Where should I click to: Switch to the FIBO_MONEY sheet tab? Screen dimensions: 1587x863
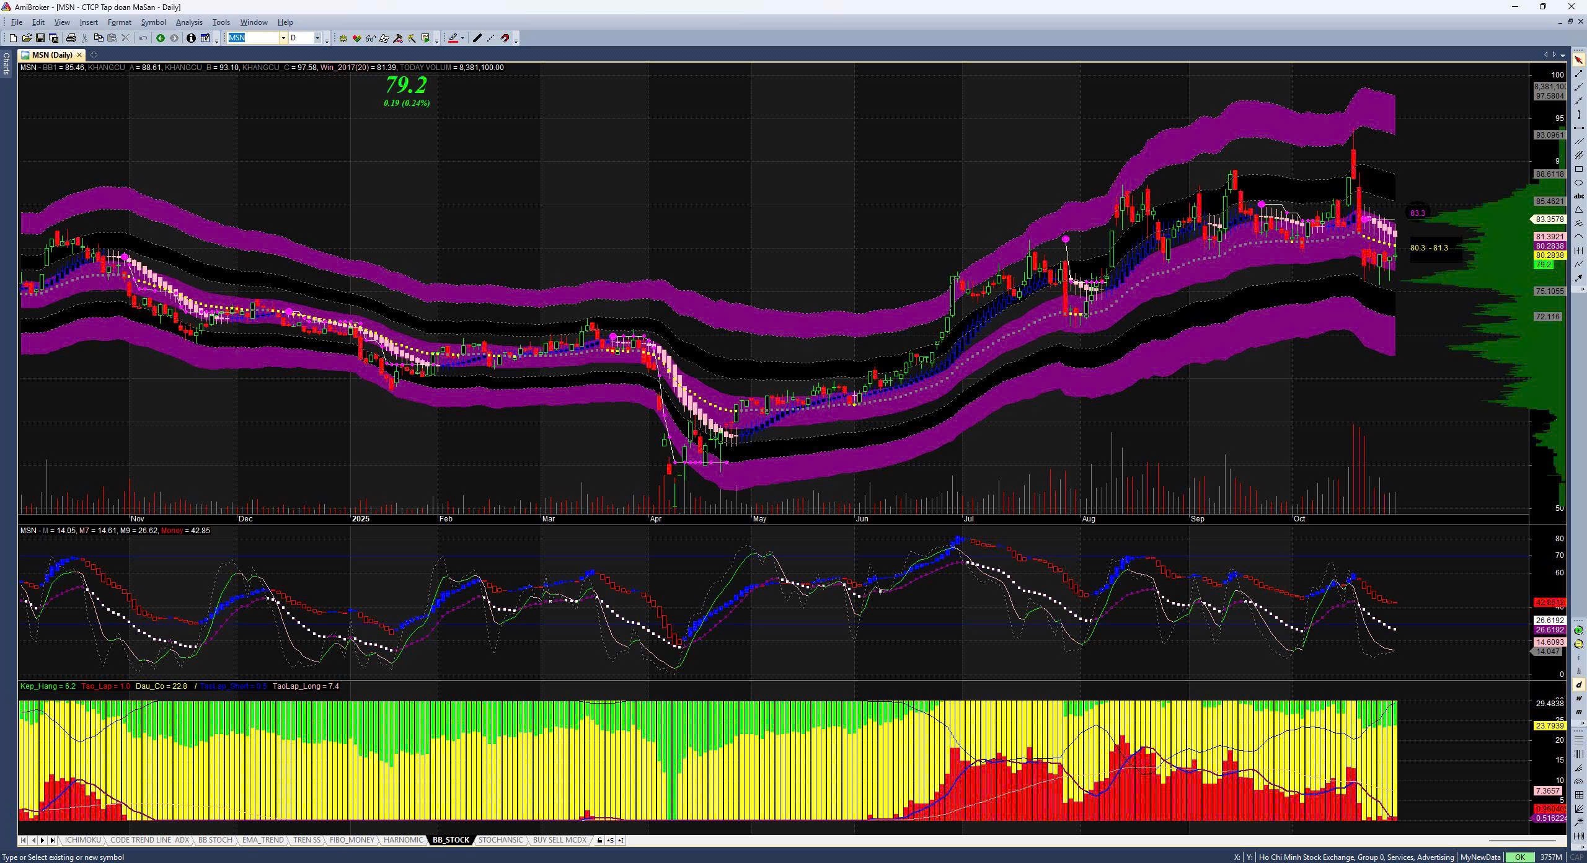(x=351, y=840)
